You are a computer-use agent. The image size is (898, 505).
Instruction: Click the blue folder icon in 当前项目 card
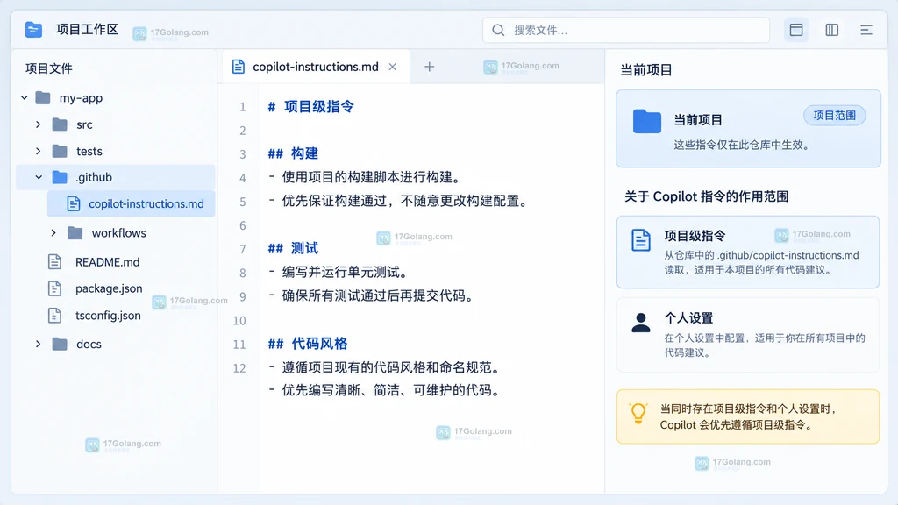[647, 121]
